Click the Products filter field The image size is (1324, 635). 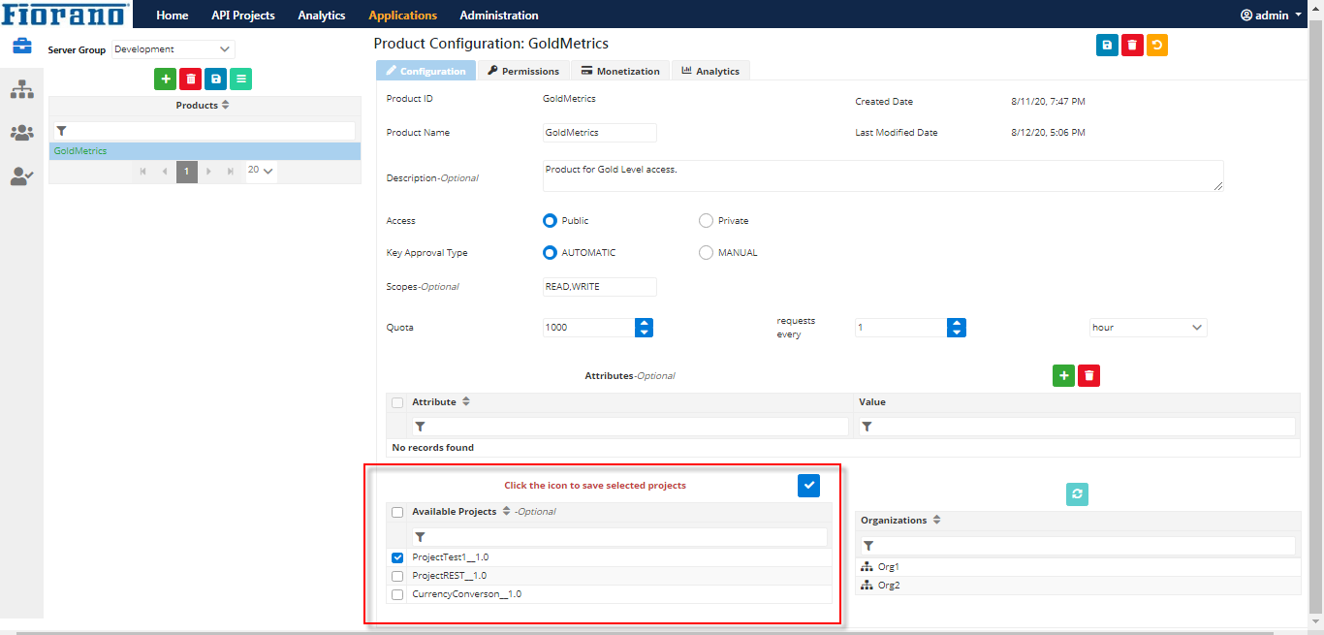click(x=205, y=131)
